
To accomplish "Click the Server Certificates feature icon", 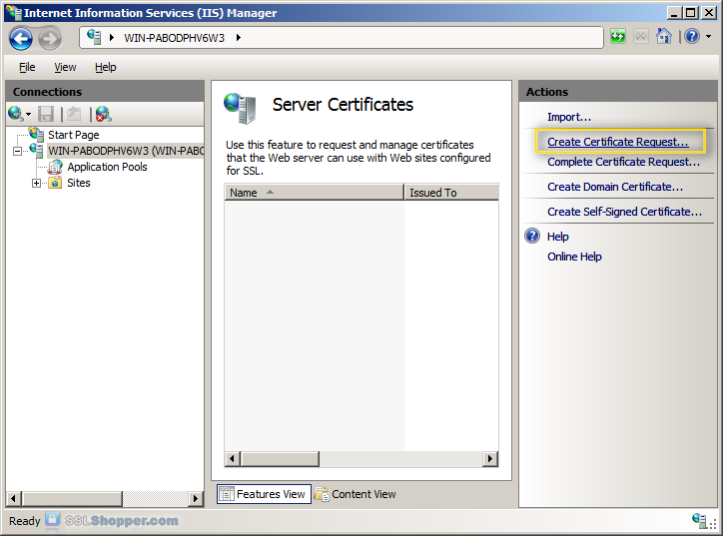I will coord(240,108).
